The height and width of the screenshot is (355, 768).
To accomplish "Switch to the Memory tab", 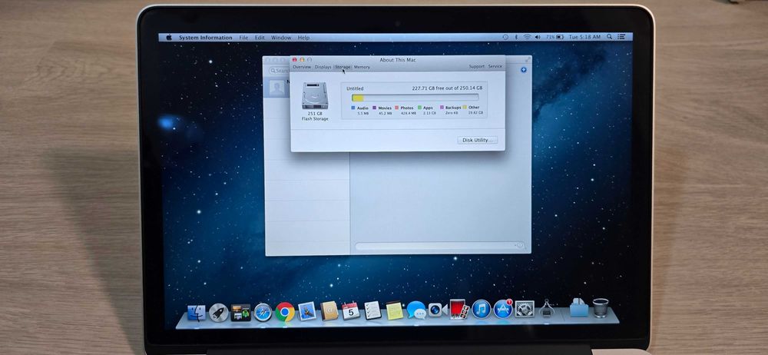I will (x=362, y=67).
